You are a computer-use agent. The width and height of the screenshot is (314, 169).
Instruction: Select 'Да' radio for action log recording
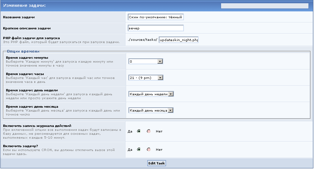pos(139,131)
